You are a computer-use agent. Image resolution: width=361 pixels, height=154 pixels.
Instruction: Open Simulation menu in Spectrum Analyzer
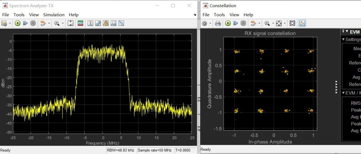[54, 15]
